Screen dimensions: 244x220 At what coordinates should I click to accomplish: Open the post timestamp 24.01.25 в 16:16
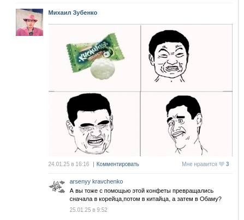click(69, 164)
